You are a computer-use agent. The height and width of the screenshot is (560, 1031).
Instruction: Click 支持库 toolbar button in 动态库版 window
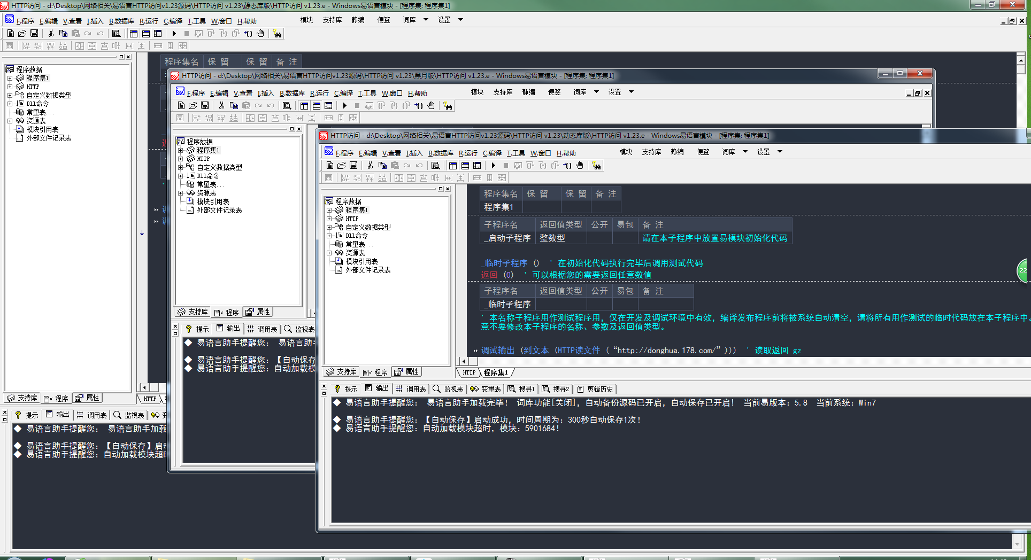click(x=652, y=152)
